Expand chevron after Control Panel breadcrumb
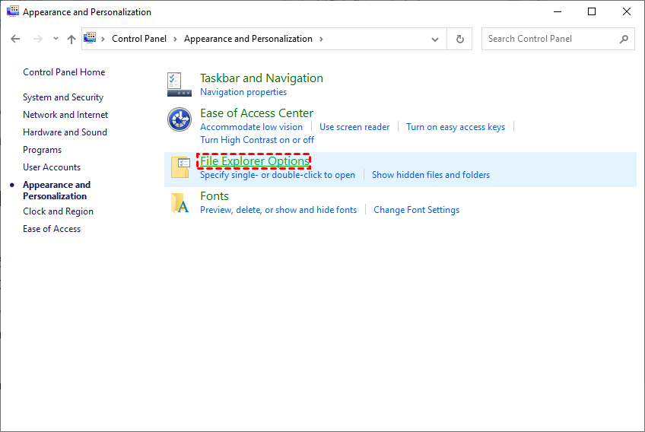The image size is (645, 432). 175,39
